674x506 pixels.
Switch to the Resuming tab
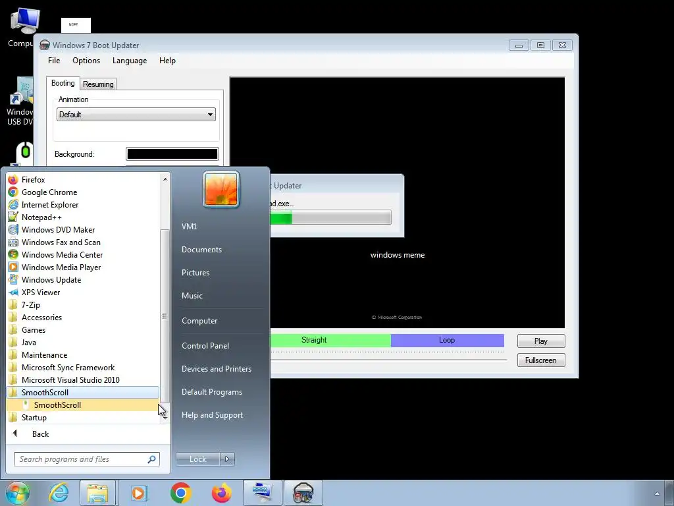coord(98,84)
